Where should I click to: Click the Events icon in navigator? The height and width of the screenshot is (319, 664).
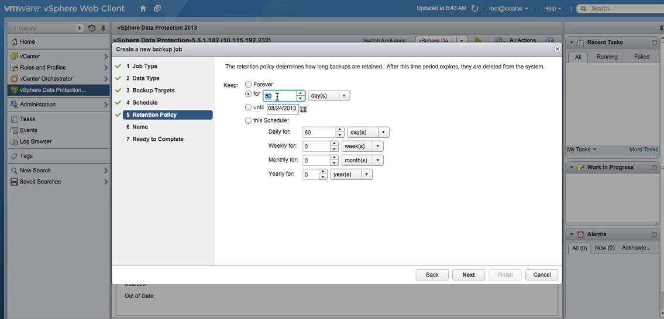pyautogui.click(x=15, y=130)
